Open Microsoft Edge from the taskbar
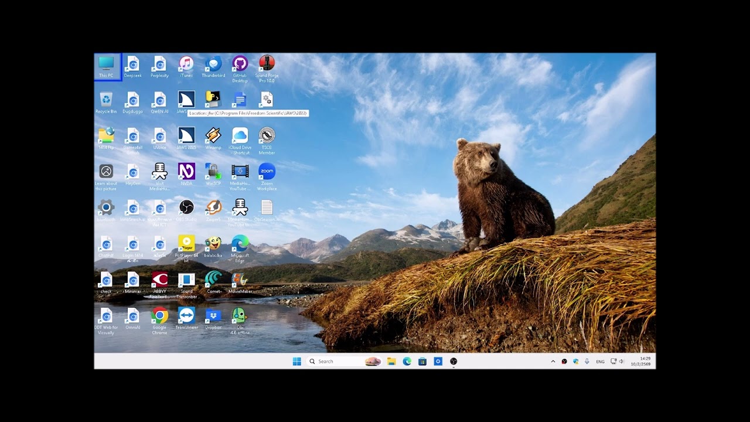750x422 pixels. pos(407,362)
